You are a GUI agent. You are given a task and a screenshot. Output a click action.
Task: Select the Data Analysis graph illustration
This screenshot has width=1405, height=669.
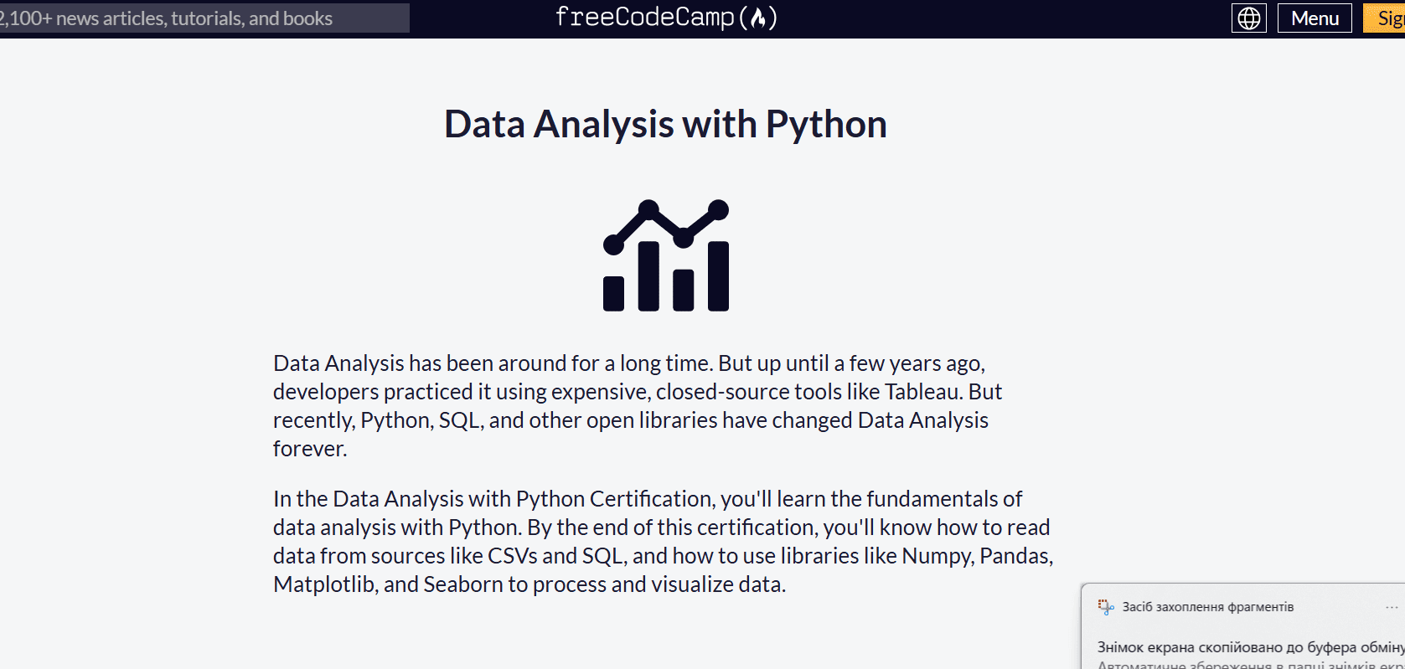pyautogui.click(x=666, y=255)
